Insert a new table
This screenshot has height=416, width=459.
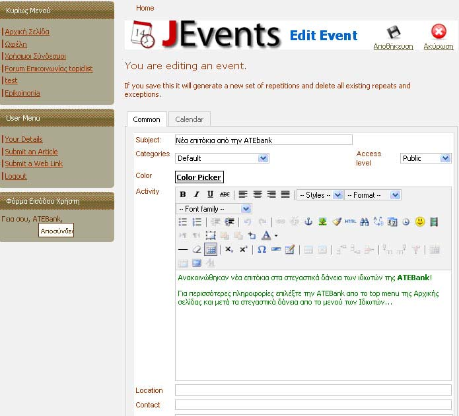coord(211,249)
